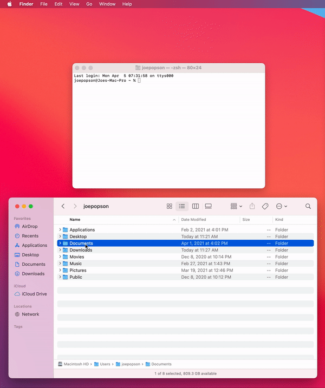Image resolution: width=325 pixels, height=388 pixels.
Task: Select iCloud Drive in Finder sidebar
Action: 31,294
